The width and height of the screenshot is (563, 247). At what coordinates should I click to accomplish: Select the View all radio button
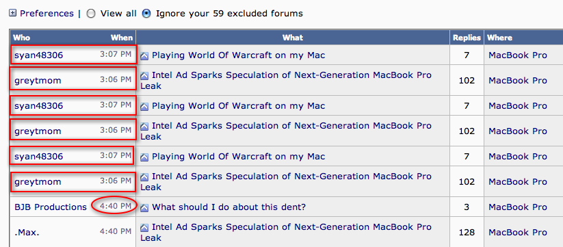(91, 14)
